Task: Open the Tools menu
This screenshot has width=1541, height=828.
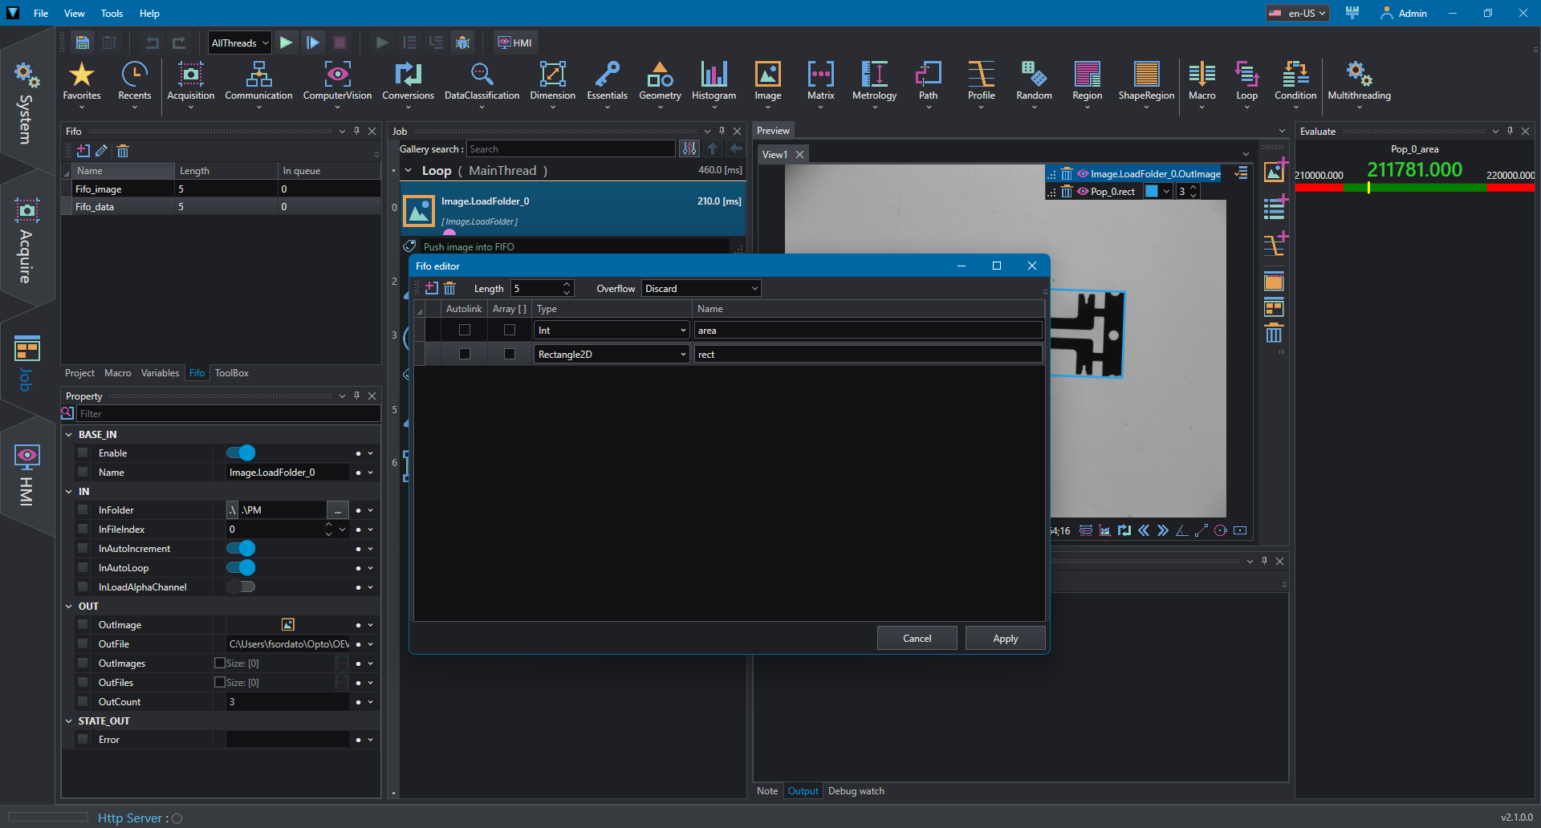Action: pos(112,13)
